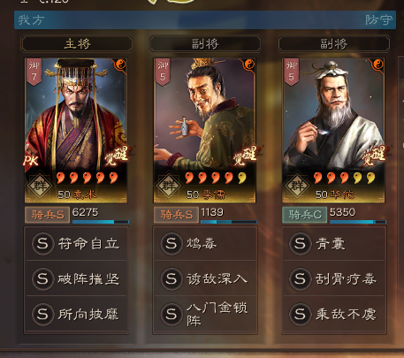Screen dimensions: 404x358
Task: Click the 群 faction emblem on 袁术's card
Action: [x=40, y=186]
